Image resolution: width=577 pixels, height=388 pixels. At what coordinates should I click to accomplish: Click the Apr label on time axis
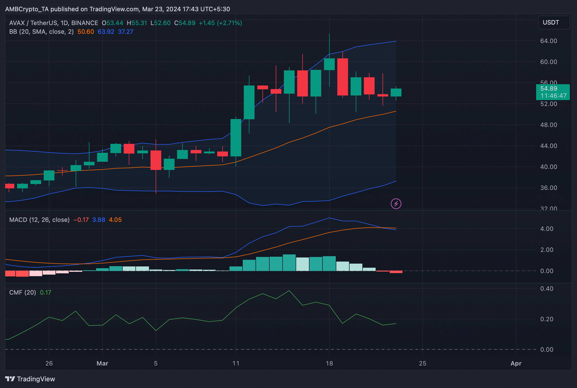[516, 363]
